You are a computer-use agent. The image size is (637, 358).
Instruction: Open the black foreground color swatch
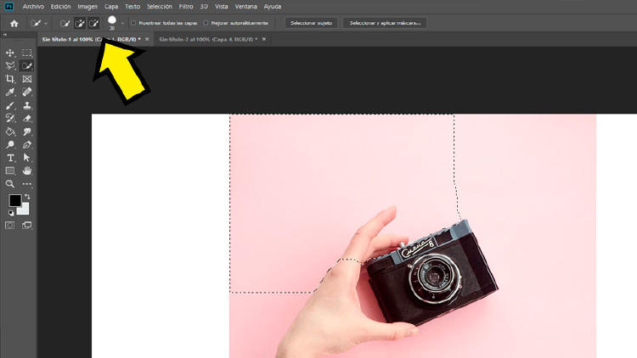14,201
